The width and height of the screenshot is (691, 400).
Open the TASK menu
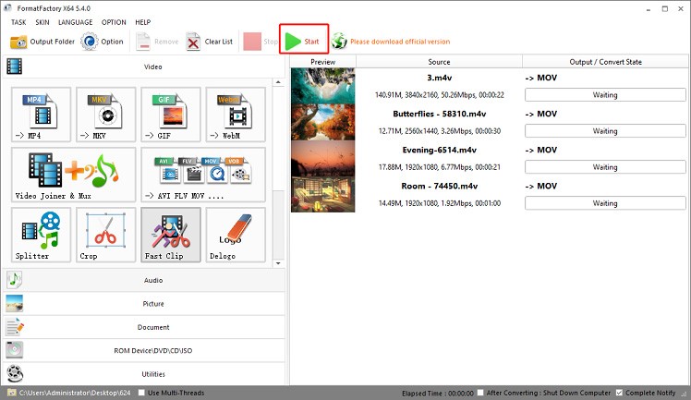[18, 22]
